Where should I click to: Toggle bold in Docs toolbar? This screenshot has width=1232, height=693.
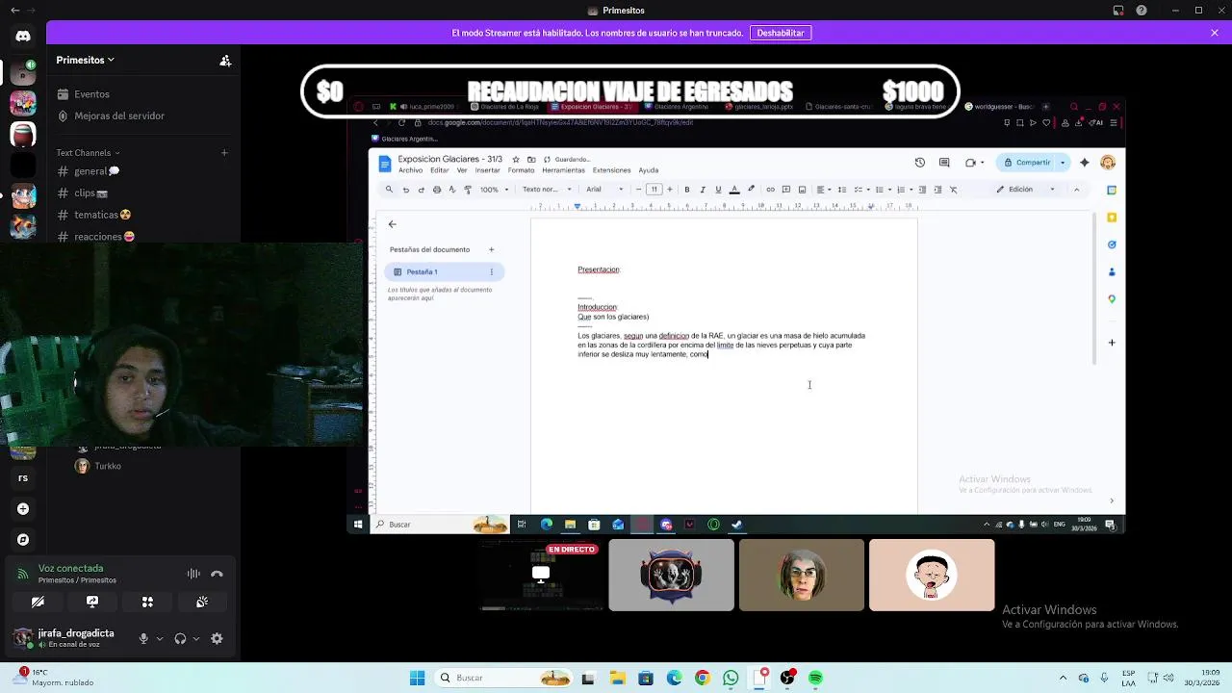686,190
